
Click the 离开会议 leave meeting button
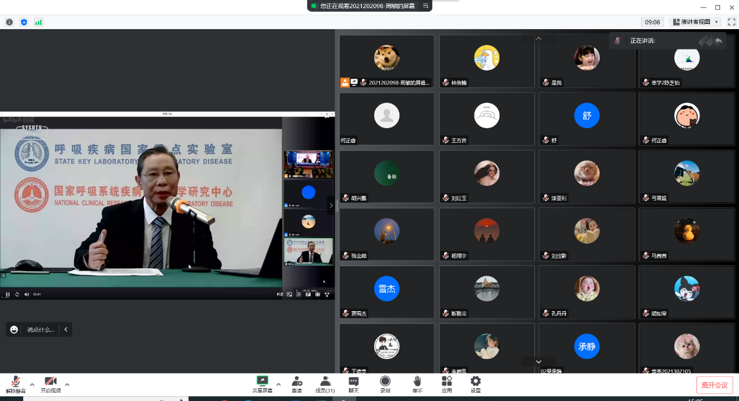715,385
